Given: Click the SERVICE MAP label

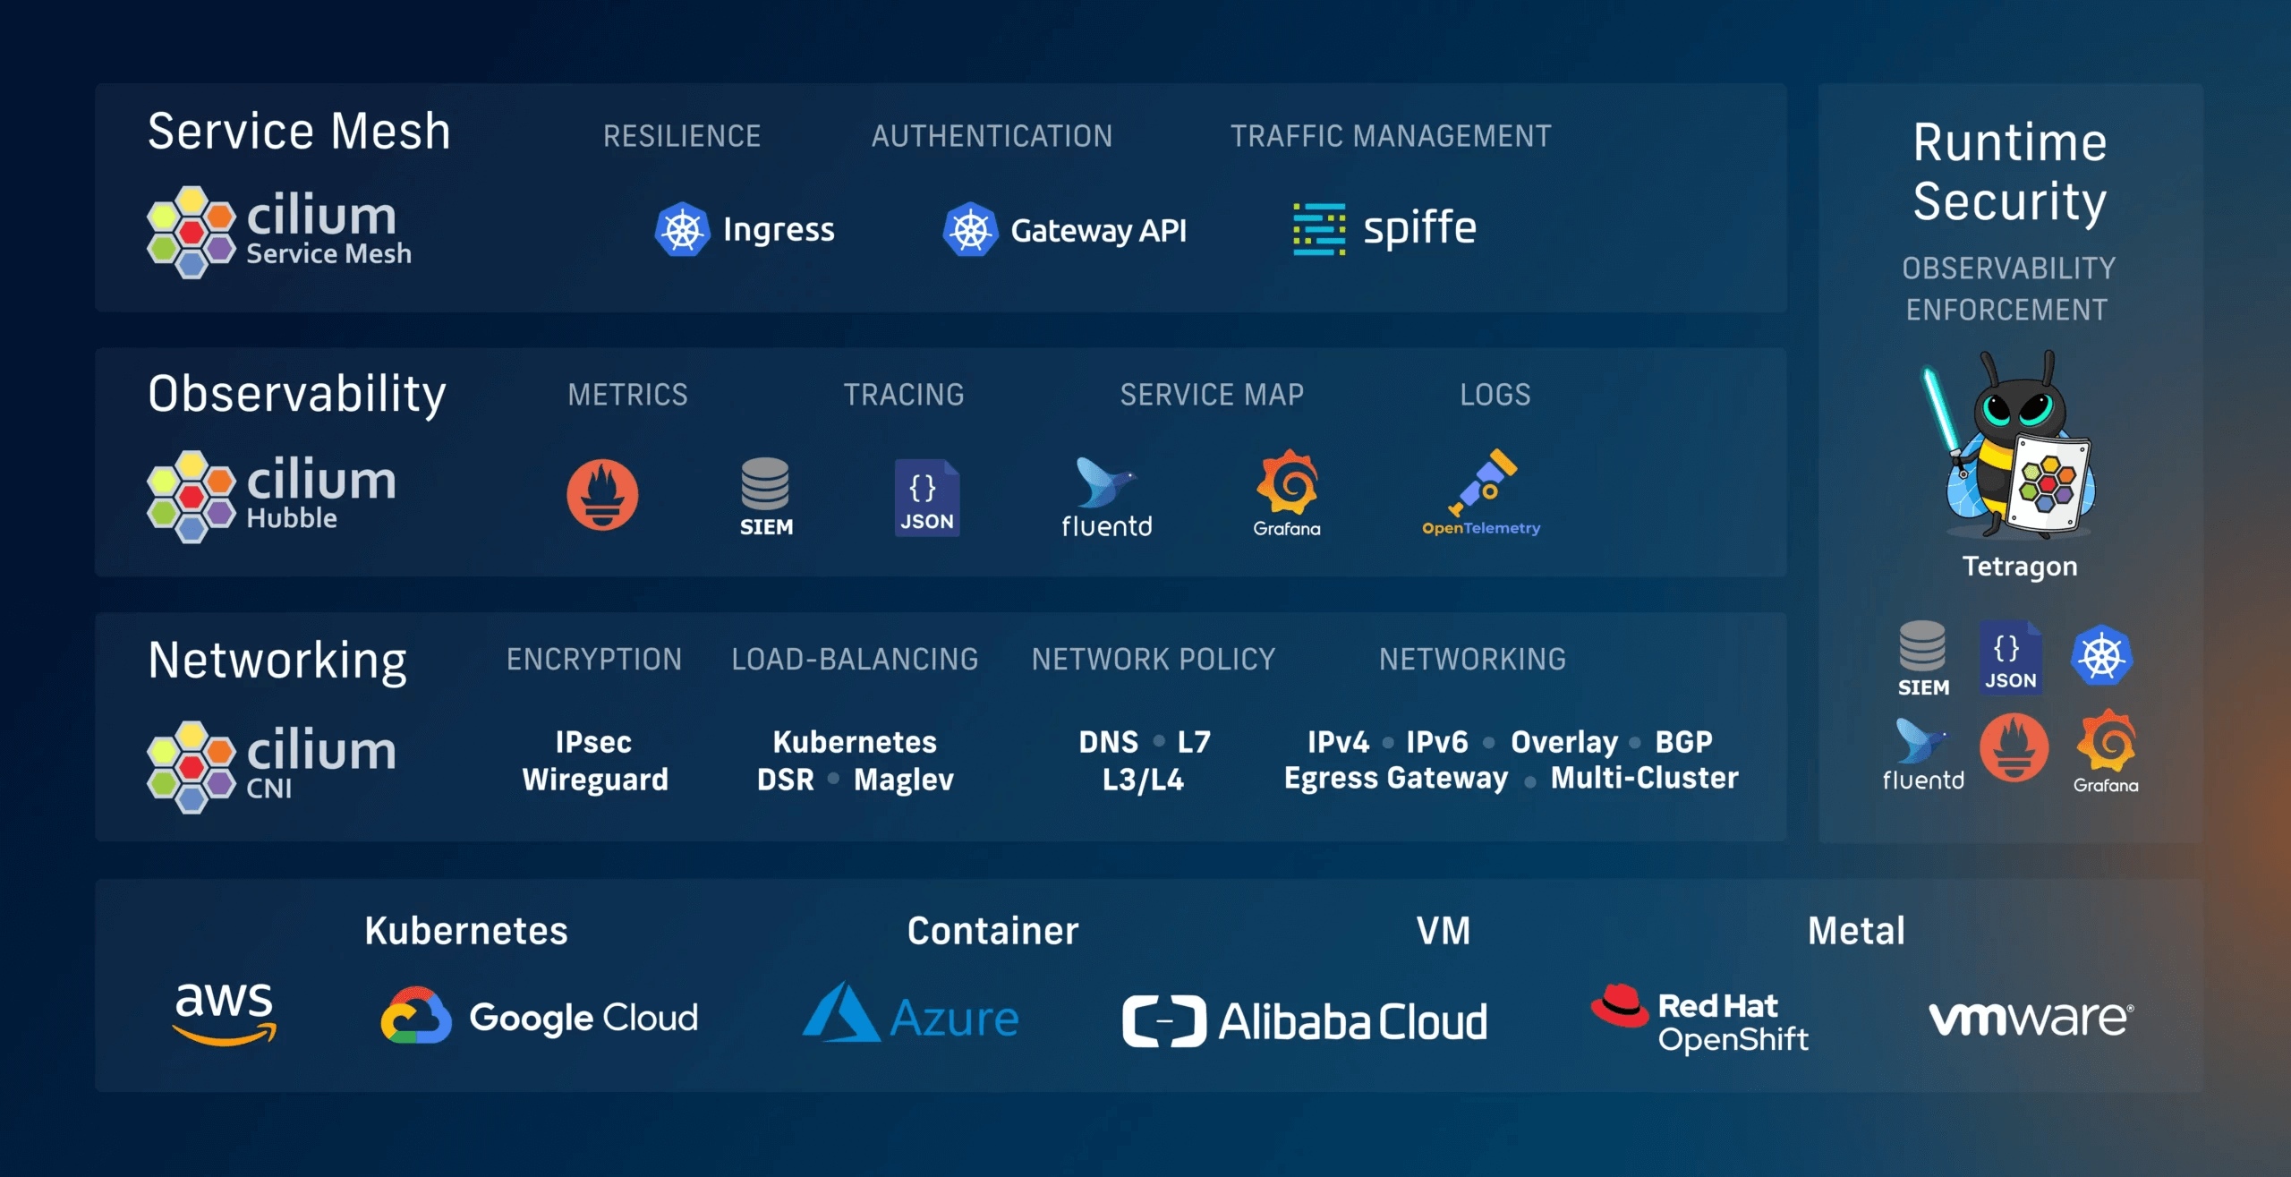Looking at the screenshot, I should 1213,395.
